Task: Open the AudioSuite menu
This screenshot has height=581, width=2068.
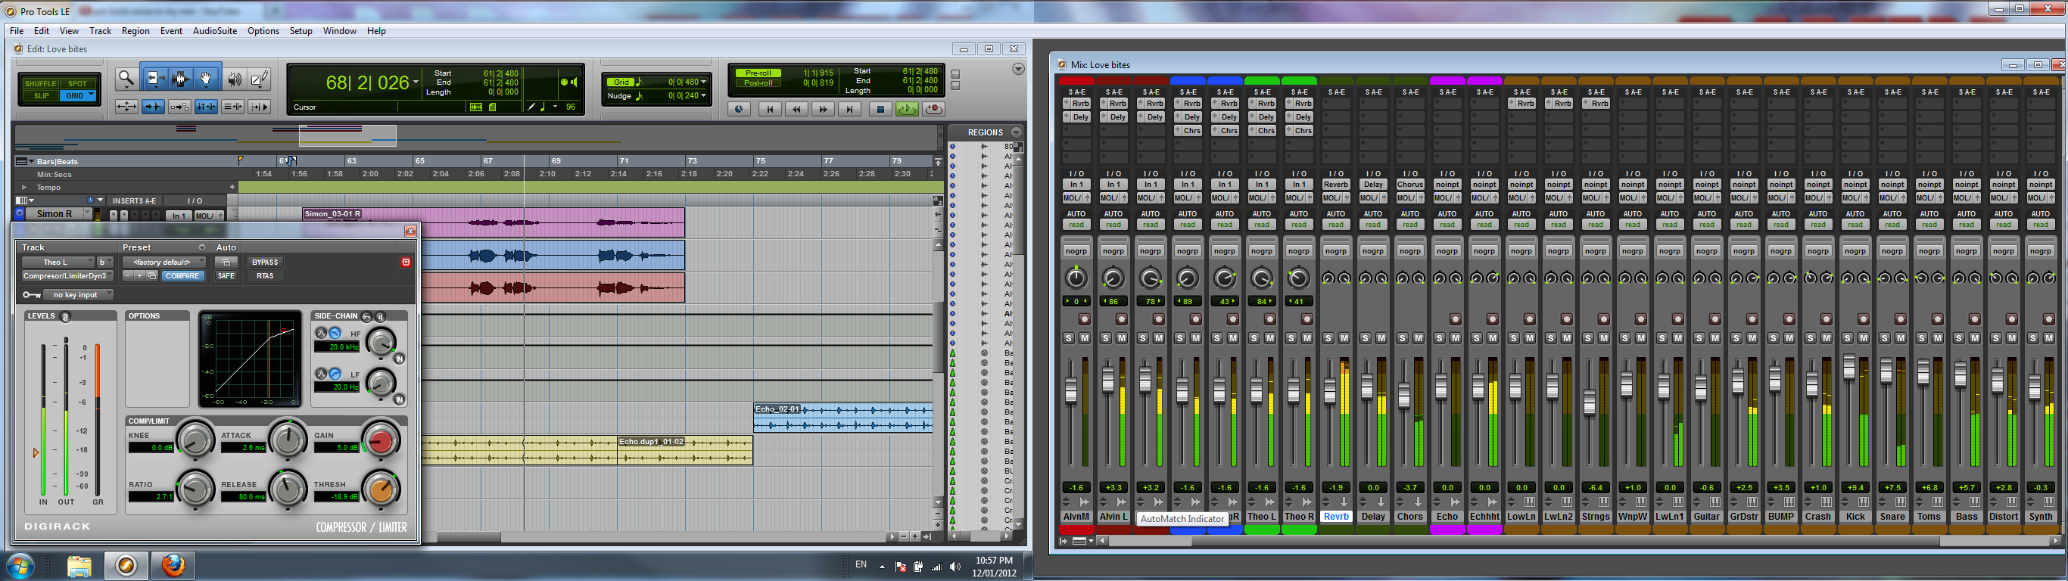Action: 215,30
